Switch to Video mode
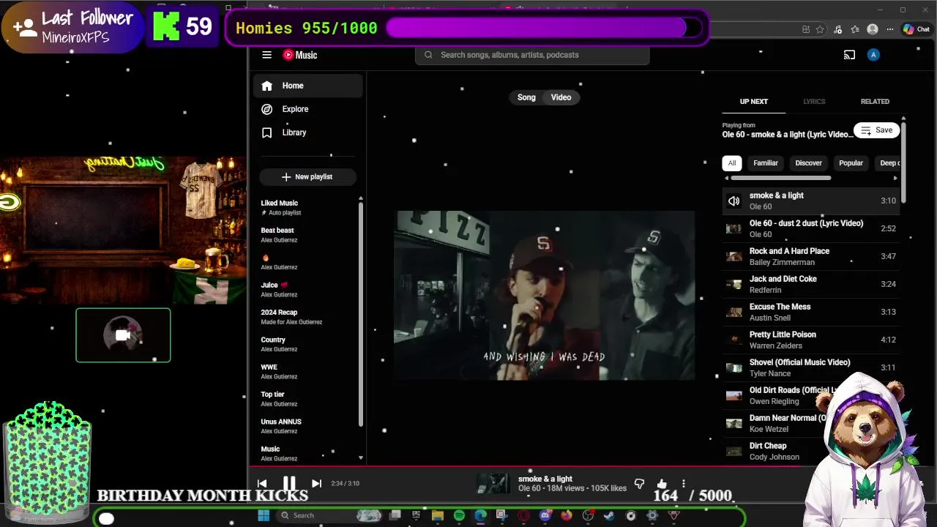 (x=561, y=97)
